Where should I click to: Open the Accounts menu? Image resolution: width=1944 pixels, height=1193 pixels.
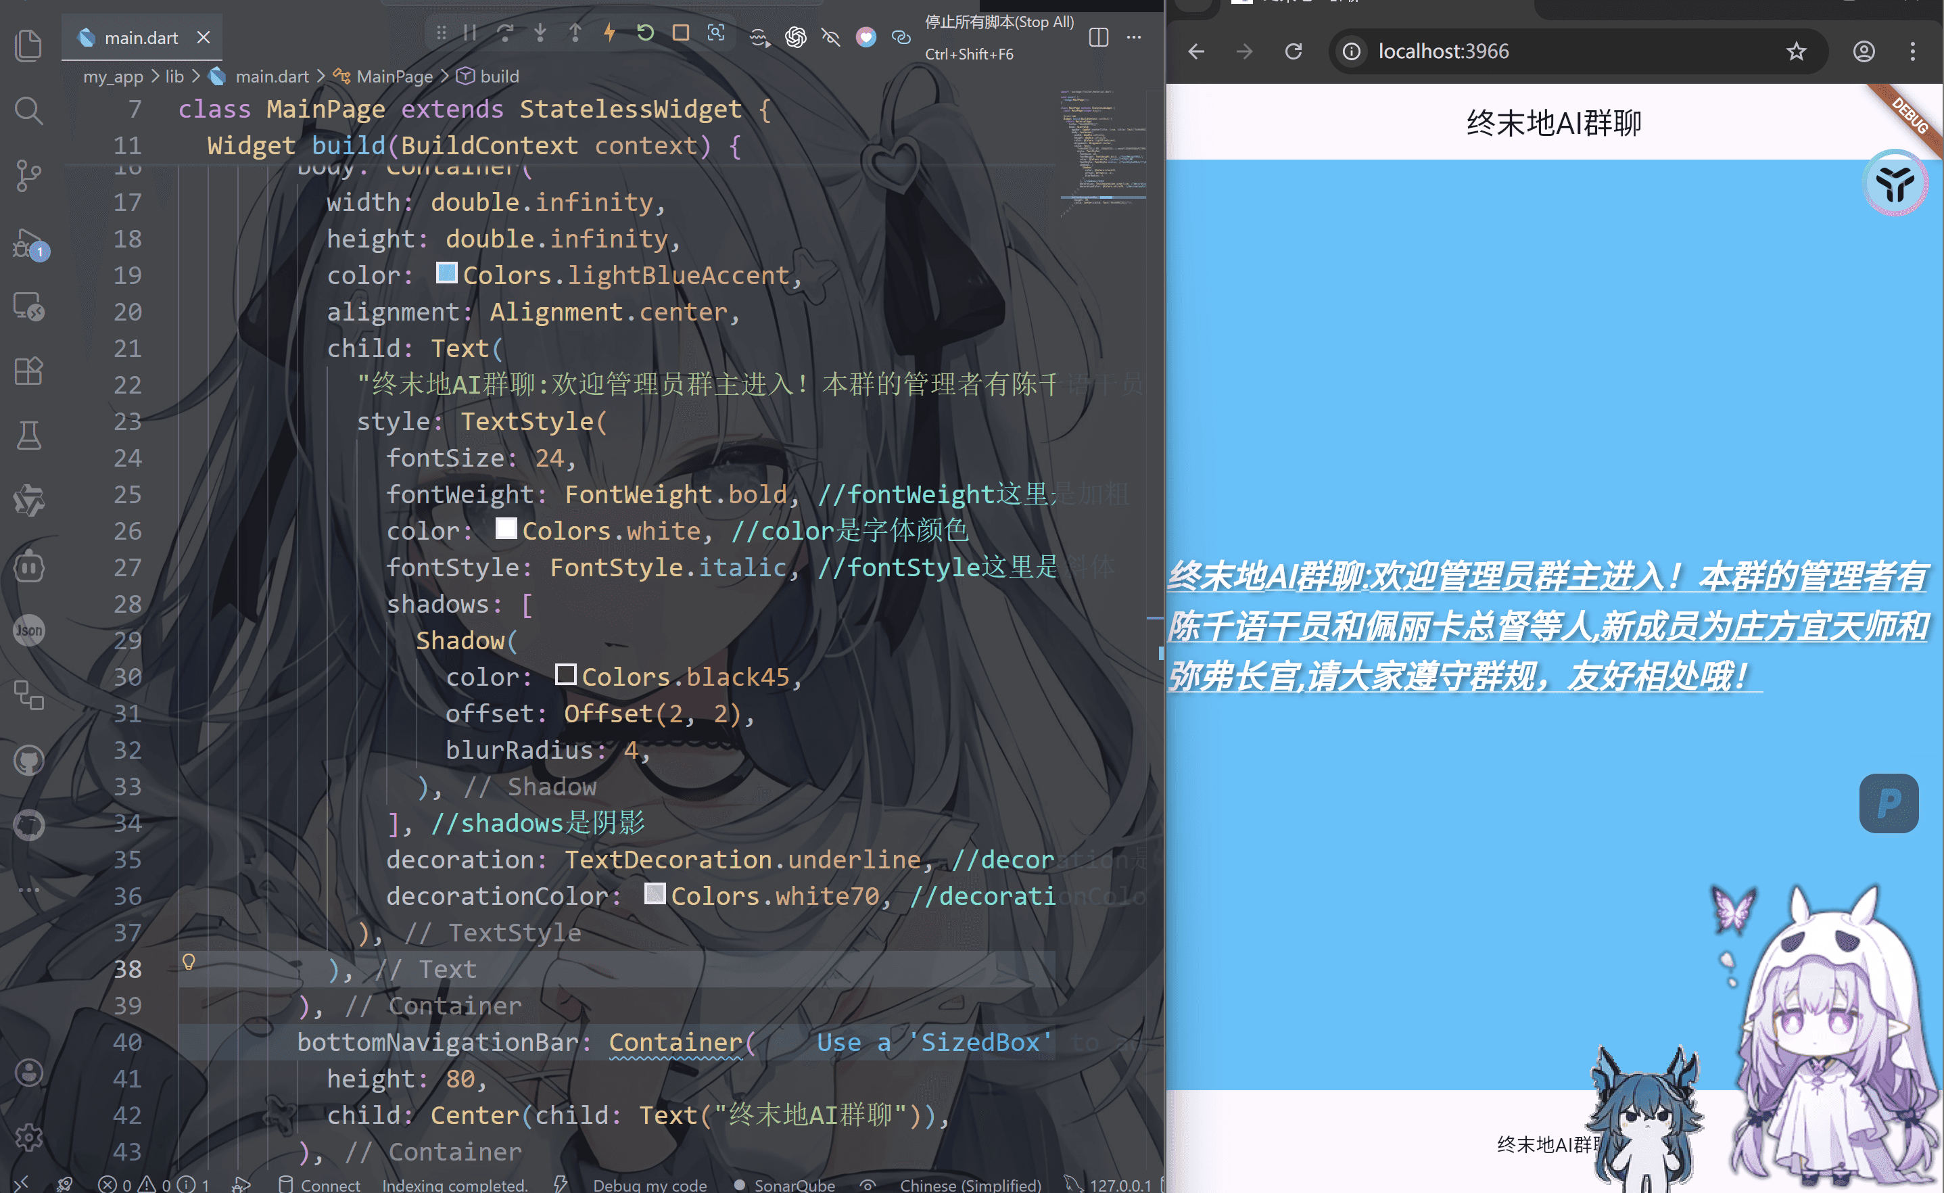[x=28, y=1073]
